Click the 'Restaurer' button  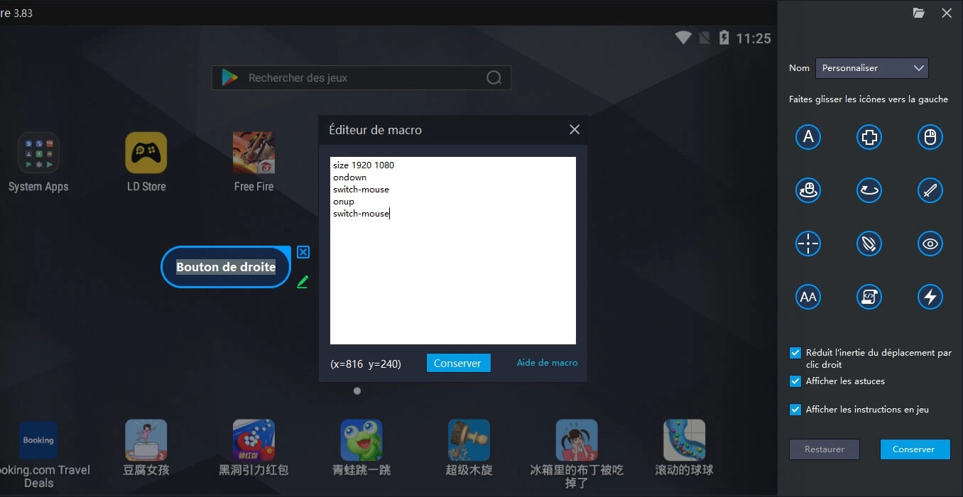tap(825, 449)
